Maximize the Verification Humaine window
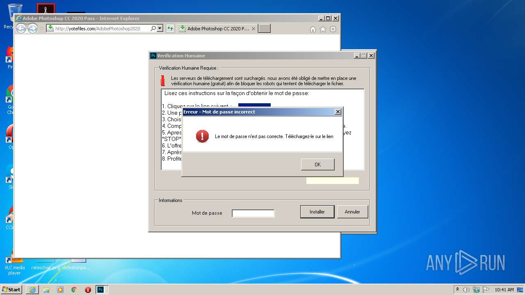The image size is (525, 295). point(363,56)
